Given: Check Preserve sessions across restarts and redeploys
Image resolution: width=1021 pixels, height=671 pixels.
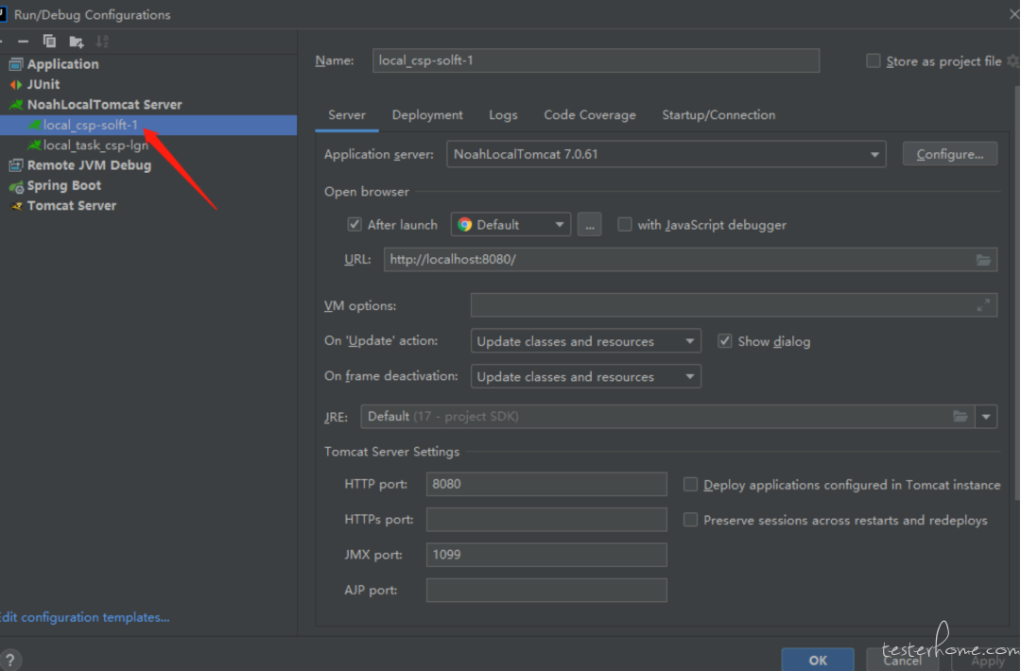Looking at the screenshot, I should click(x=690, y=520).
